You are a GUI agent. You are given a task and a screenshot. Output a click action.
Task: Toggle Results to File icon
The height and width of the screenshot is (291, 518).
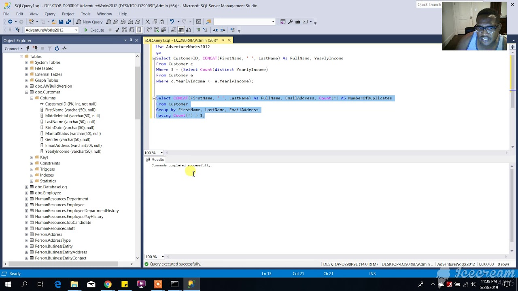click(188, 30)
